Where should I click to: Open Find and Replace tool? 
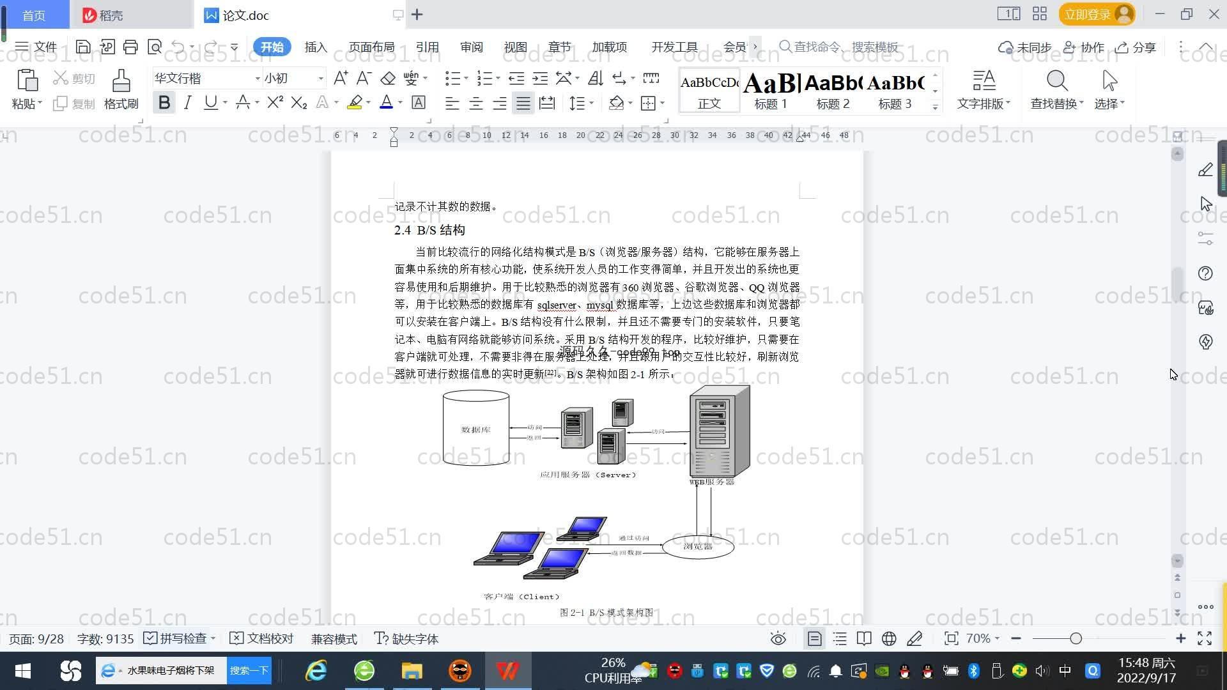(x=1056, y=89)
